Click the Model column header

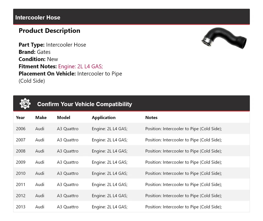point(64,118)
